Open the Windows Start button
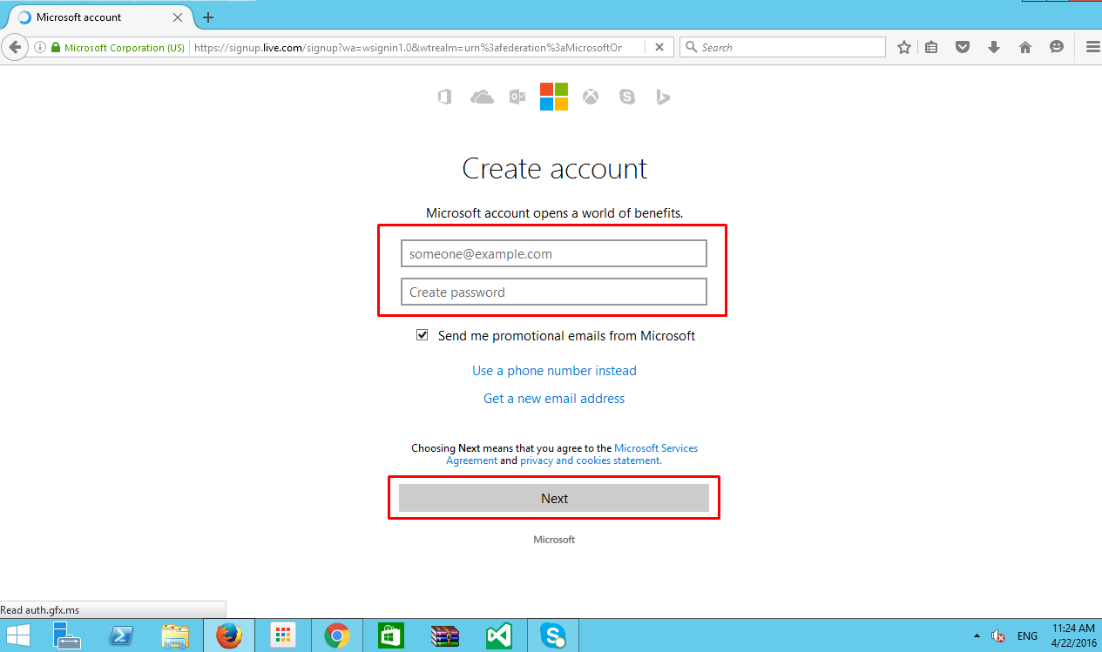 tap(19, 636)
